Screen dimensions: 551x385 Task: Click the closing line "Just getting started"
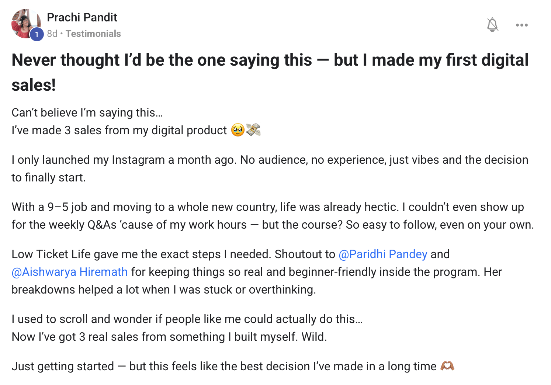click(223, 366)
